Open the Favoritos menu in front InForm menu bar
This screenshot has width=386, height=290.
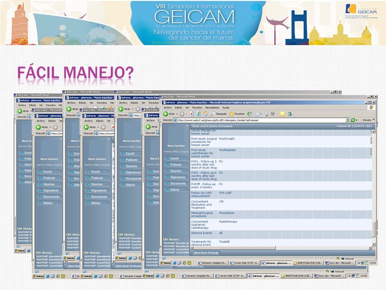pyautogui.click(x=197, y=108)
